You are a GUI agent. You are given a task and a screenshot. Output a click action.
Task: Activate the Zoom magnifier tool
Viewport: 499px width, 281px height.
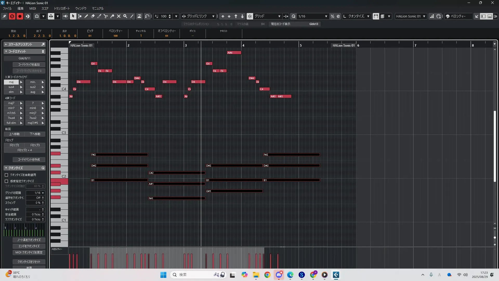click(x=125, y=16)
